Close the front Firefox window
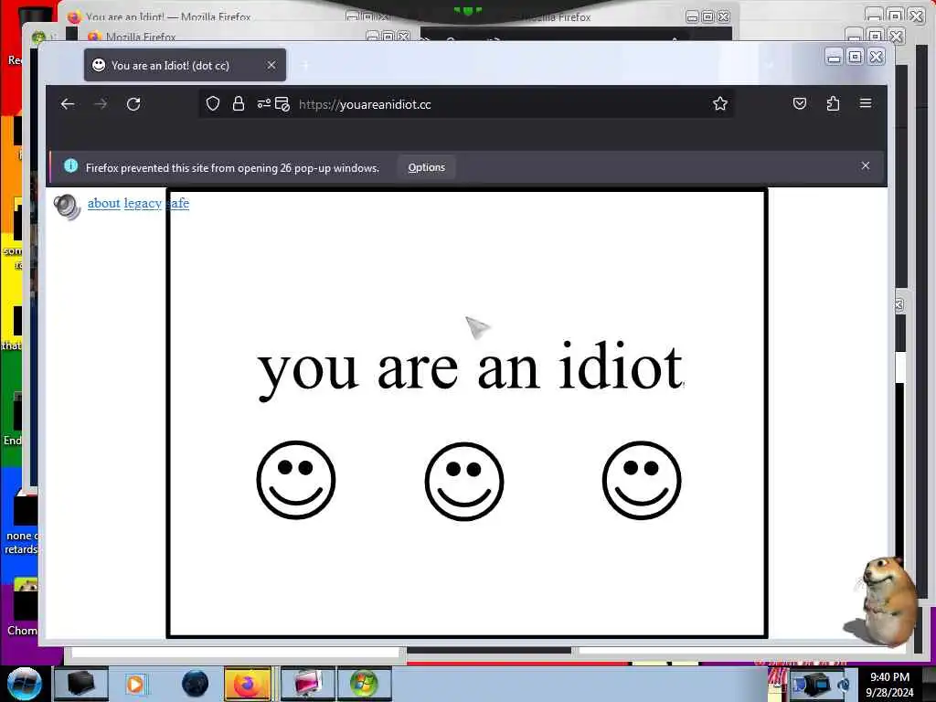Viewport: 936px width, 702px height. (877, 57)
